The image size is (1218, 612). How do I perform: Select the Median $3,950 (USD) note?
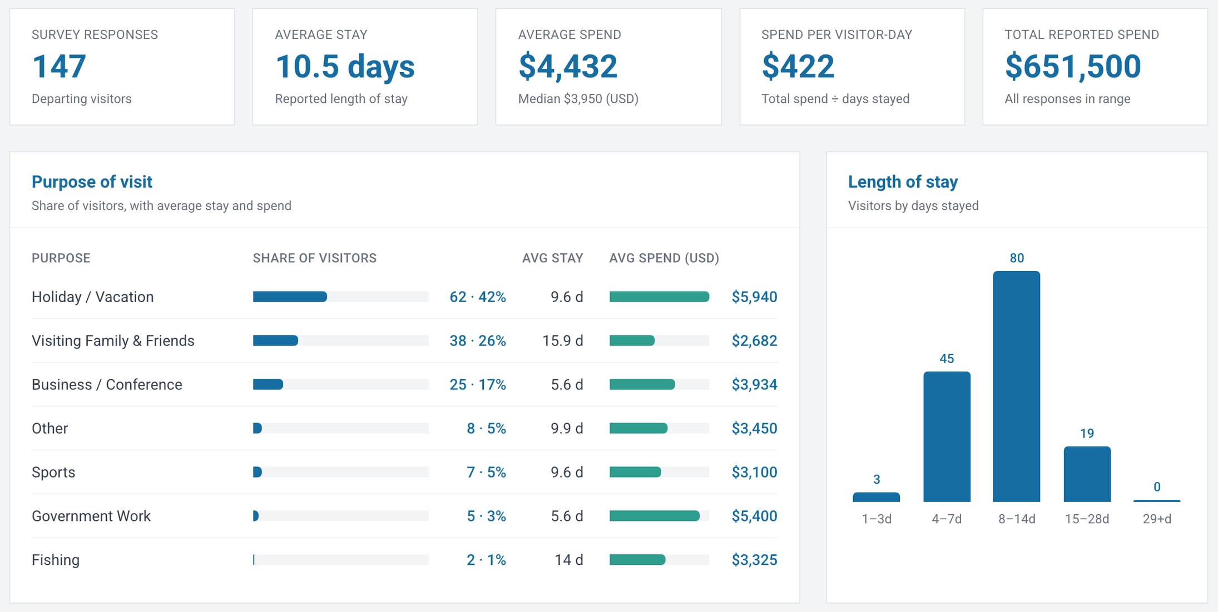tap(578, 99)
